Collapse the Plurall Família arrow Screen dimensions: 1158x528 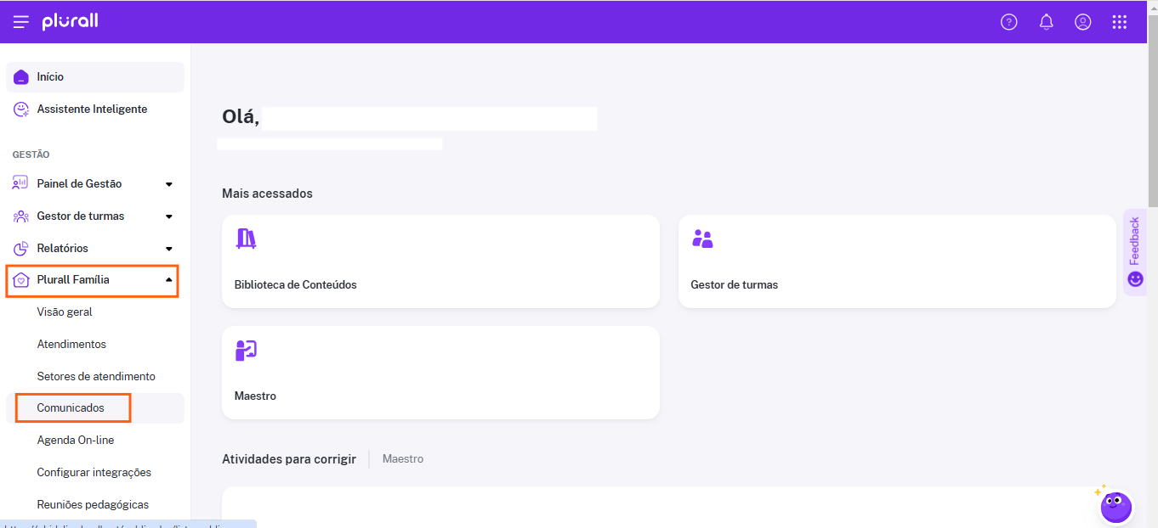pyautogui.click(x=169, y=279)
